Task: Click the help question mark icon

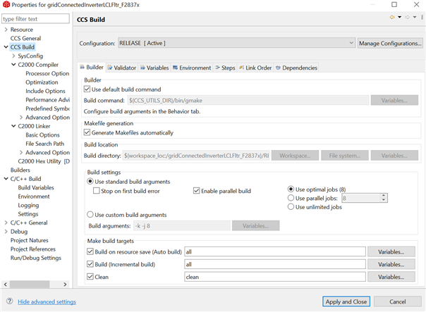Action: [x=8, y=301]
